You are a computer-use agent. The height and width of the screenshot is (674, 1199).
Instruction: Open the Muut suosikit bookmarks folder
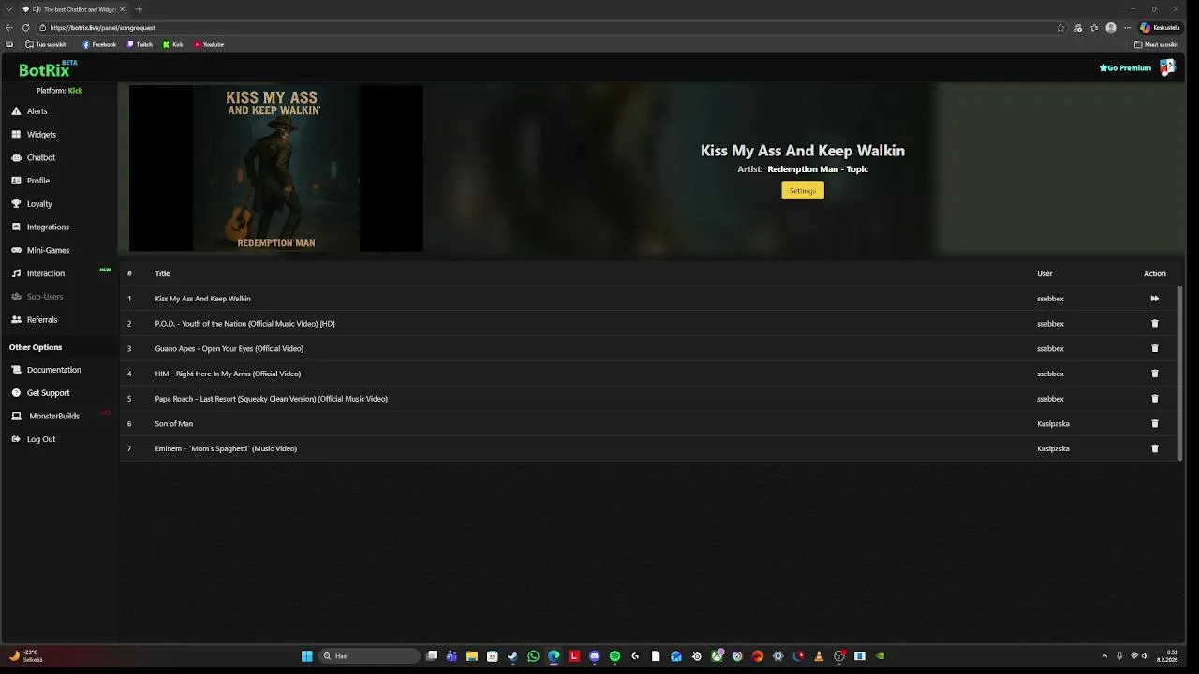pyautogui.click(x=1156, y=44)
